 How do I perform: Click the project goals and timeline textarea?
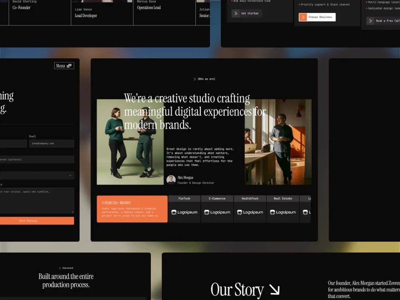coord(37,200)
